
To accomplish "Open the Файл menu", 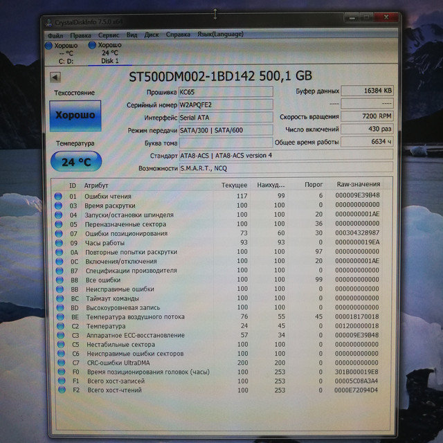I will tap(55, 34).
